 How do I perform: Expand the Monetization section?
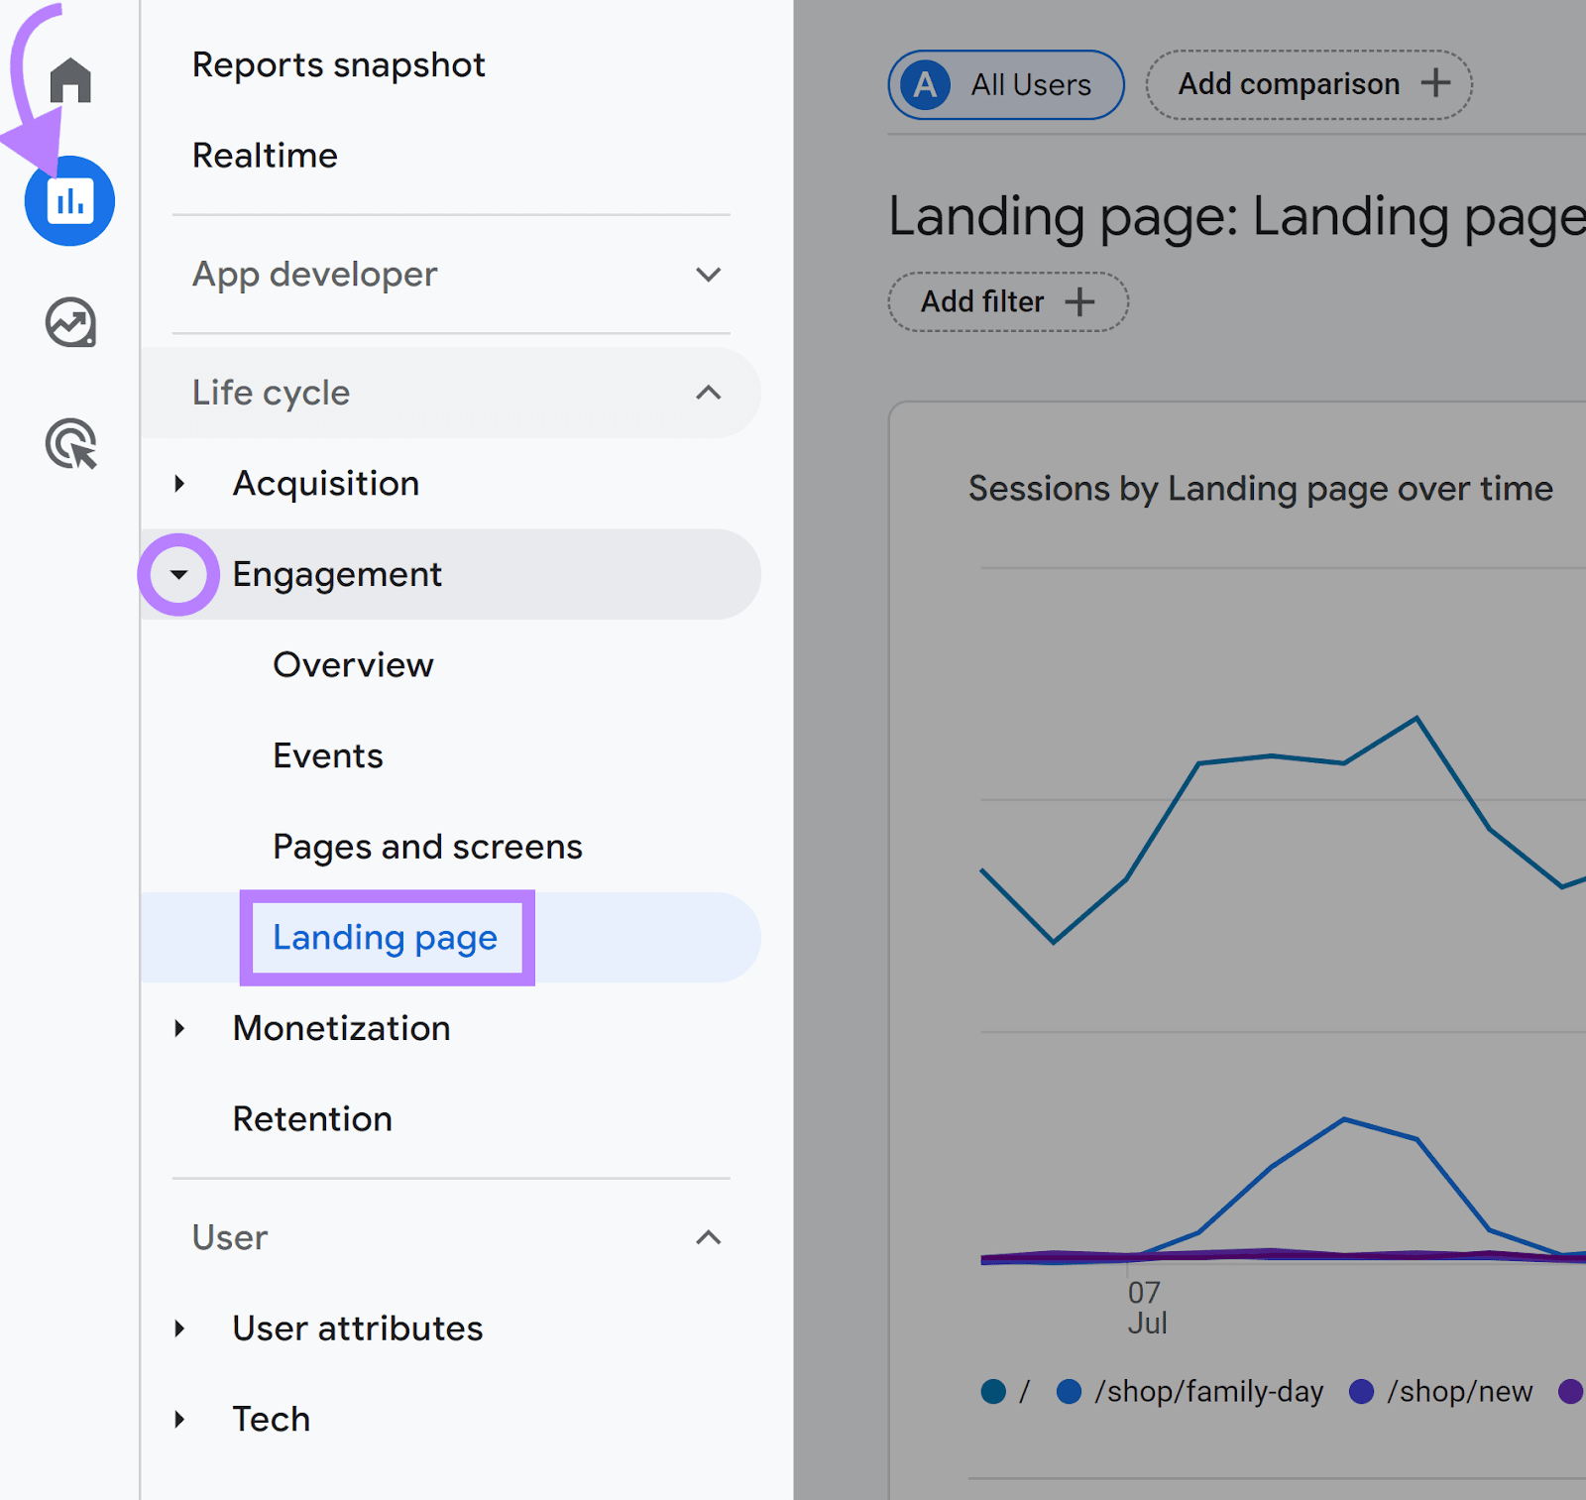(x=179, y=1028)
